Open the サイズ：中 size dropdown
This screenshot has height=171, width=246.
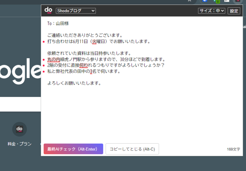212,11
